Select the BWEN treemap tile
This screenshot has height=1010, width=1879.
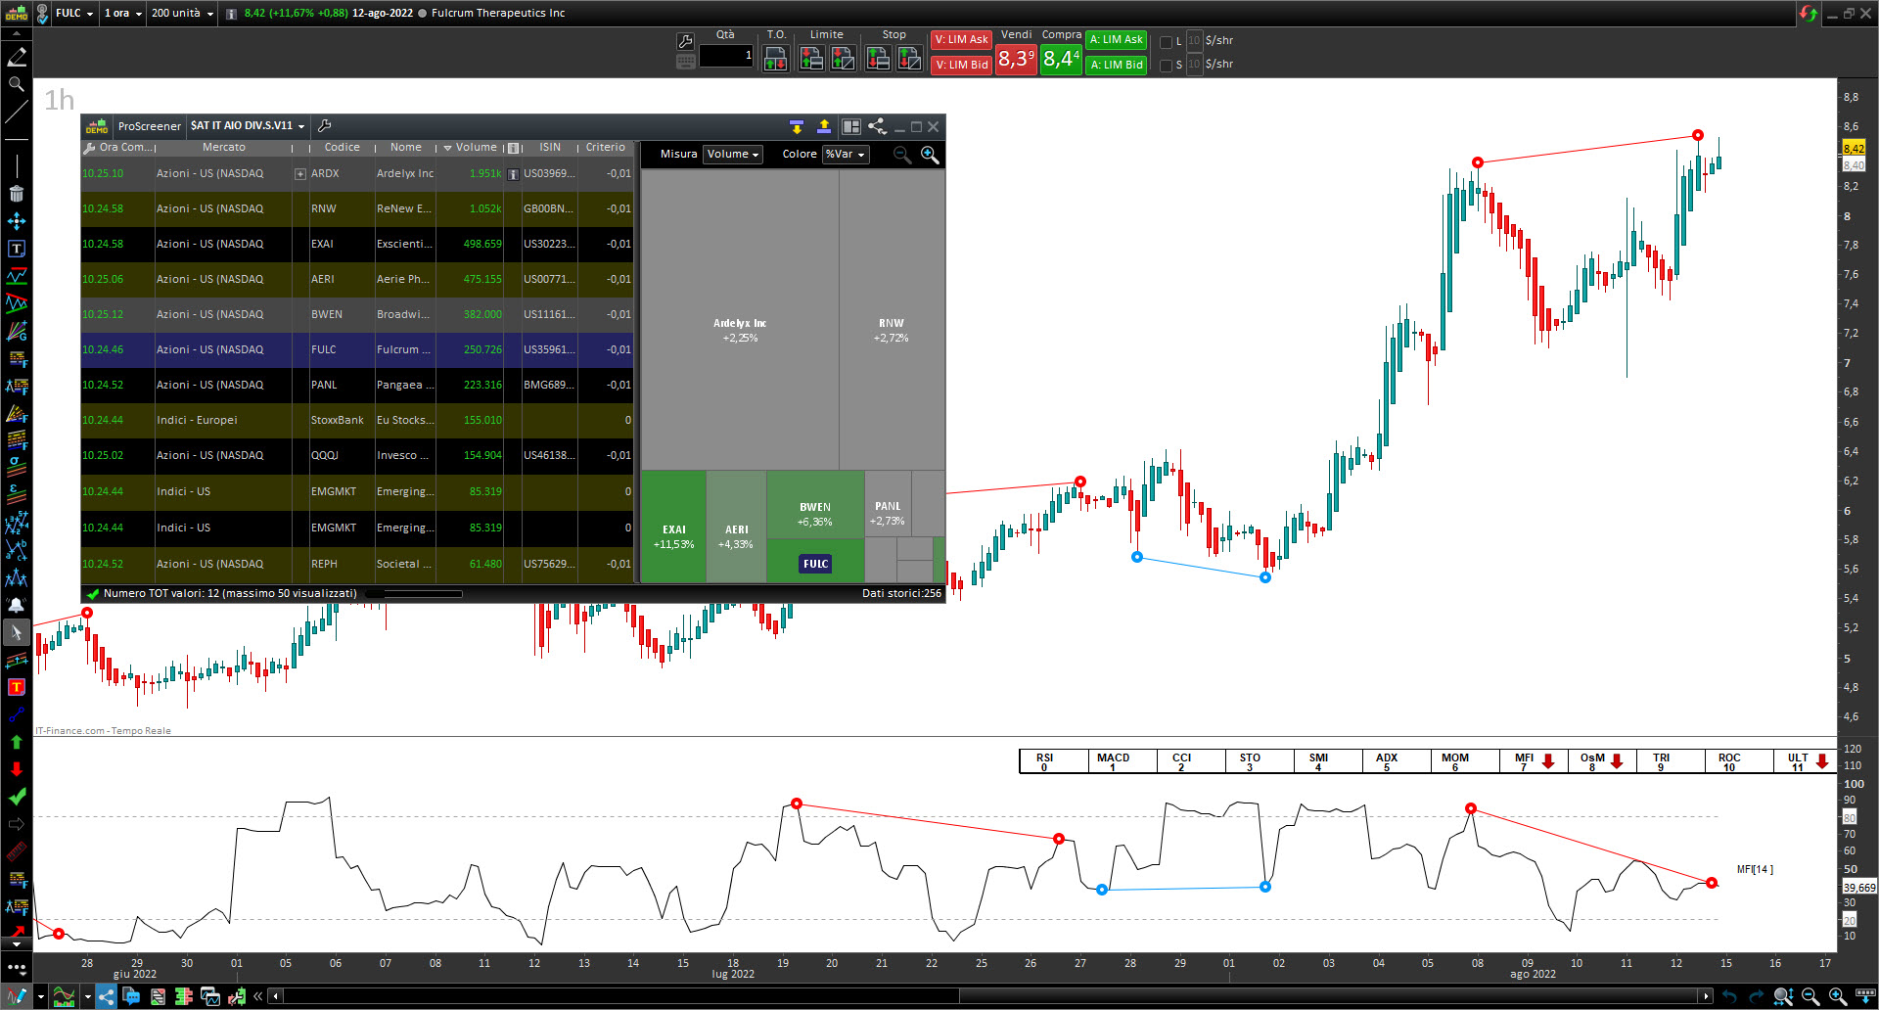pos(815,505)
